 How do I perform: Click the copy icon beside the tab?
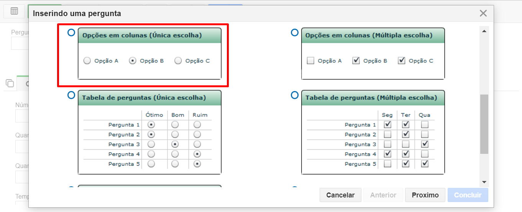coord(10,83)
